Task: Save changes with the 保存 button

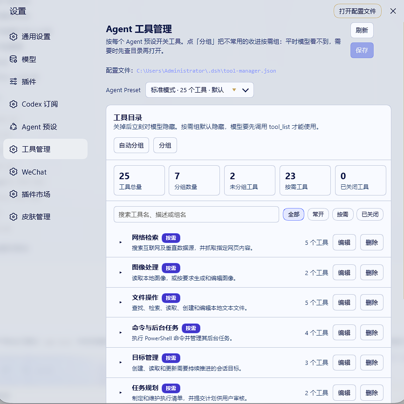Action: point(362,50)
